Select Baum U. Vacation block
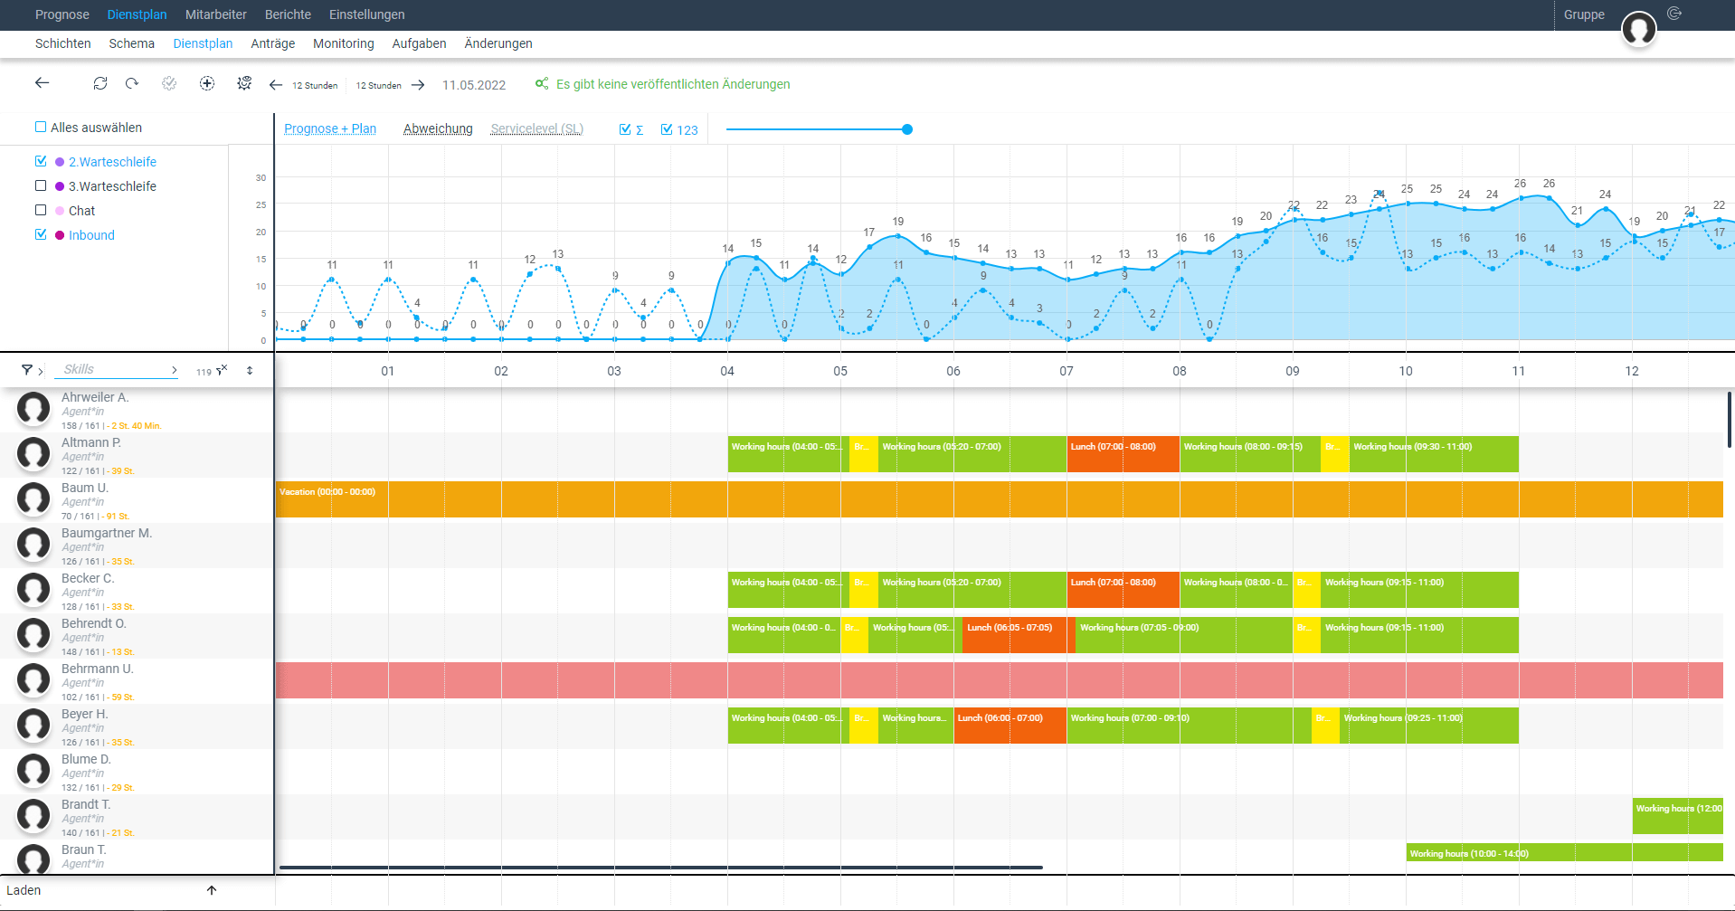 [x=1000, y=499]
